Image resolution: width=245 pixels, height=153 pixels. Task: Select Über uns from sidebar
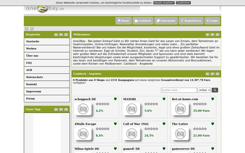click(47, 56)
